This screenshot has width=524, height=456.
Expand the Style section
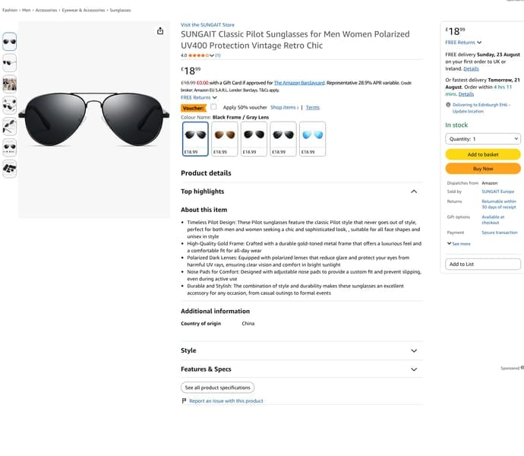click(414, 350)
